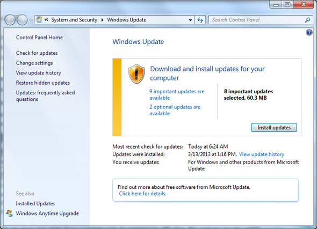Open 9 important updates are available link
The height and width of the screenshot is (229, 317).
click(177, 94)
